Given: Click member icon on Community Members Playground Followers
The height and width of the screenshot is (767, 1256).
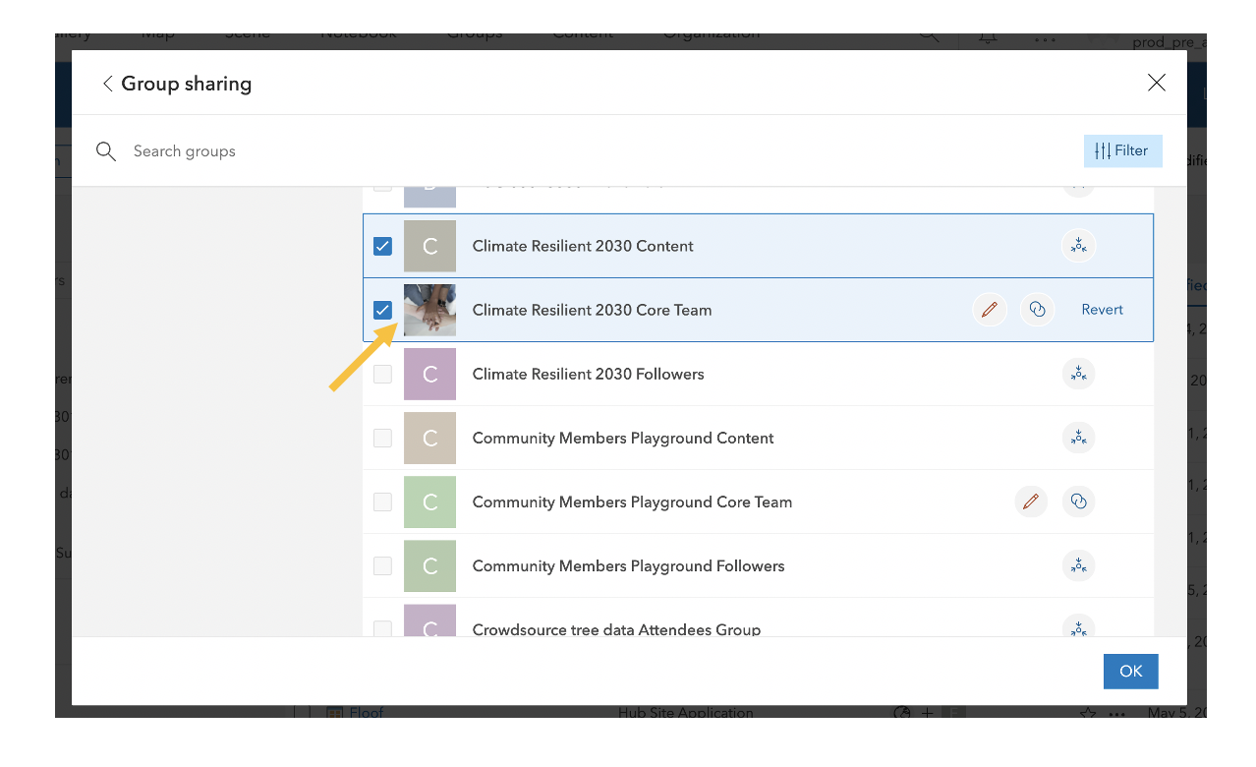Looking at the screenshot, I should 1078,565.
